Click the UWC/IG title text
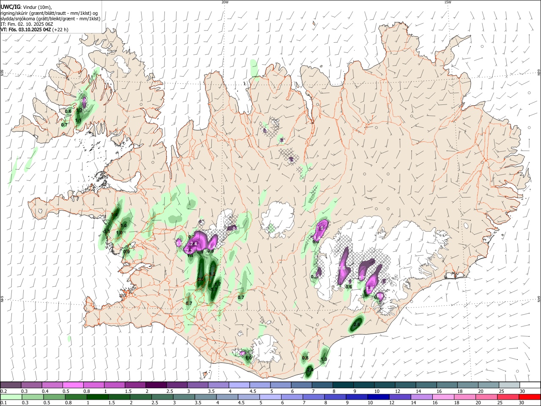Viewport: 541px width, 406px height. click(x=10, y=7)
